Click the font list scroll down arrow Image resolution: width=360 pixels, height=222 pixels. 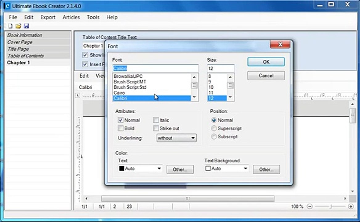click(194, 97)
